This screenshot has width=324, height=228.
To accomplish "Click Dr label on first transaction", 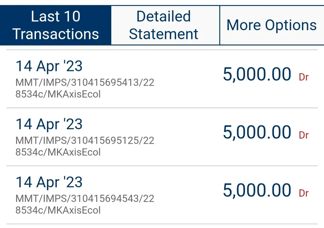I will [x=304, y=77].
